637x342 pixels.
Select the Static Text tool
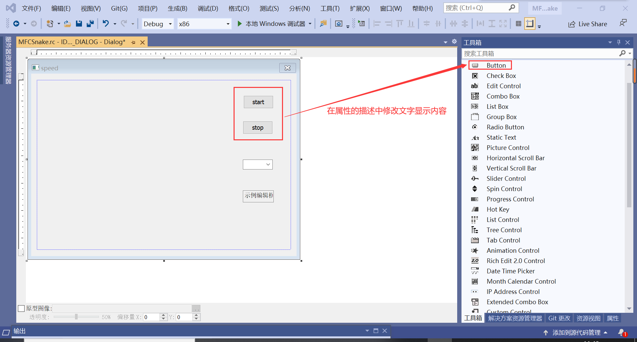click(x=501, y=137)
